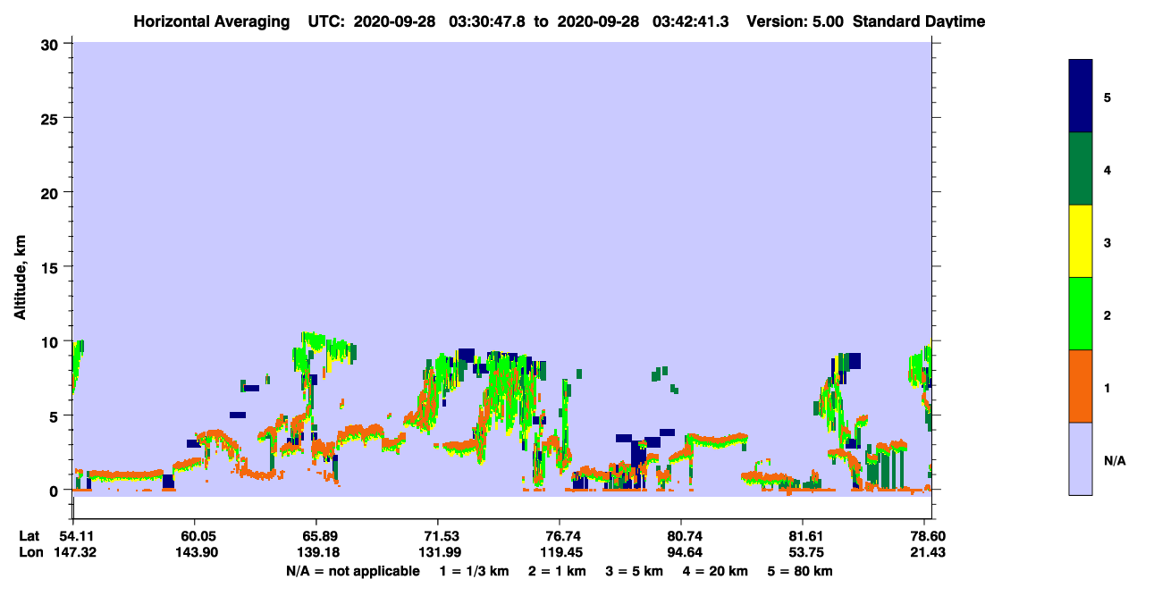This screenshot has height=596, width=1162.
Task: Click longitude value "119.45"
Action: (560, 552)
